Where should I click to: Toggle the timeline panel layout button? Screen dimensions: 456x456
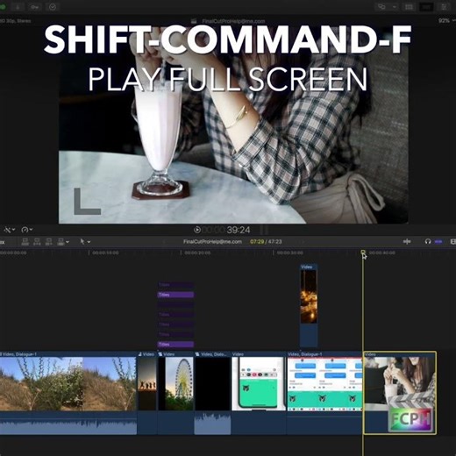click(x=426, y=7)
